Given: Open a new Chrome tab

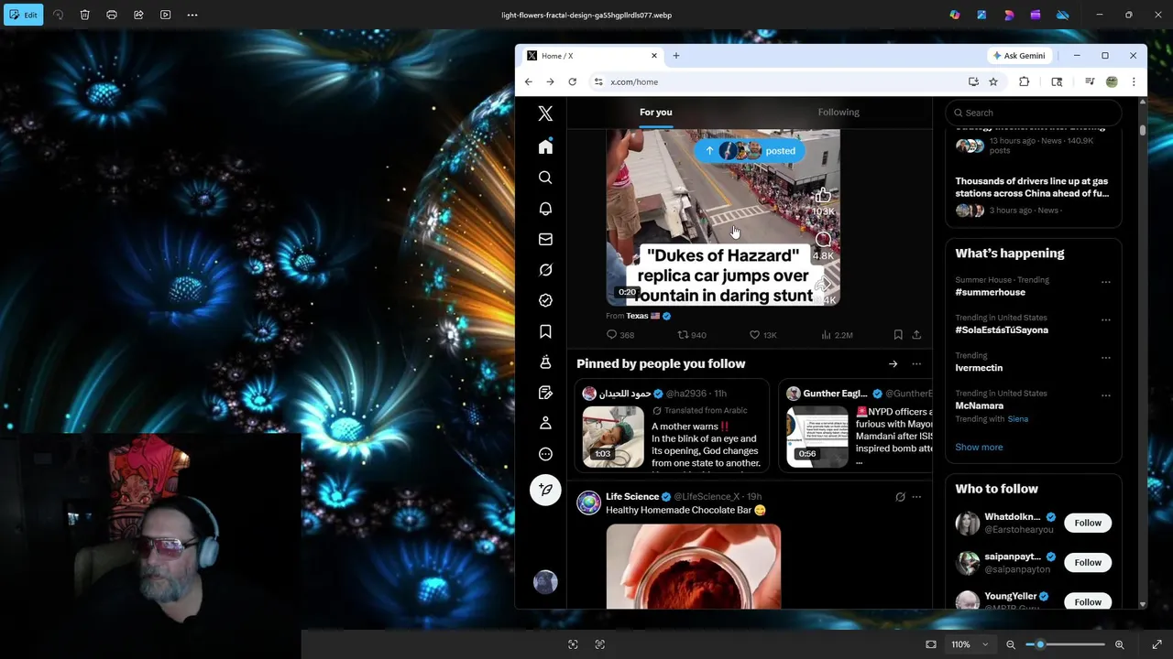Looking at the screenshot, I should click(676, 56).
